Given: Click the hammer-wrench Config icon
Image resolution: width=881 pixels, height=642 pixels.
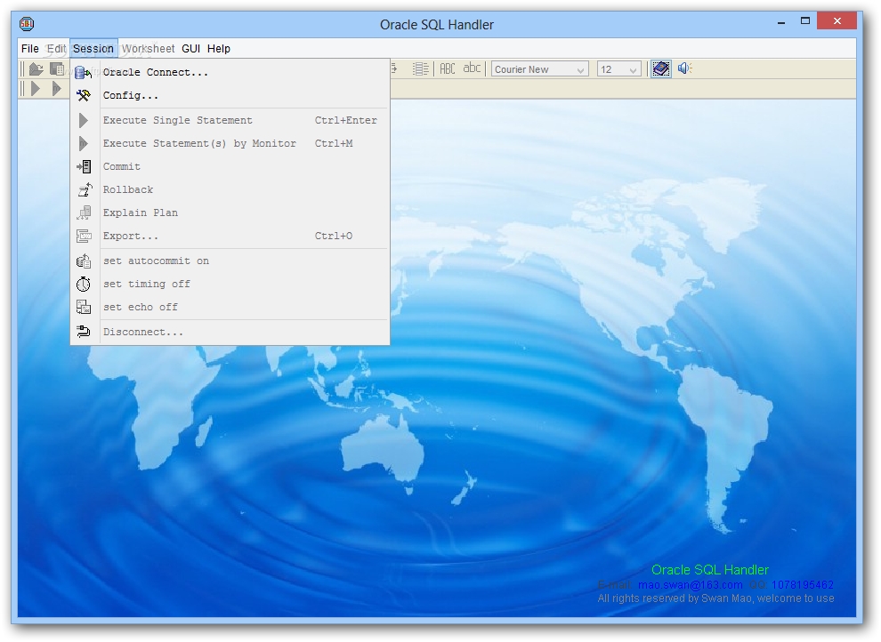Looking at the screenshot, I should pos(83,96).
